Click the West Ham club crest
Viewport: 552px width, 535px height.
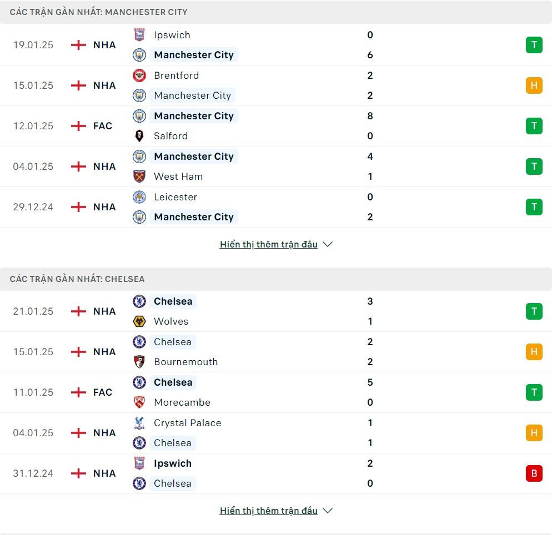pos(139,176)
